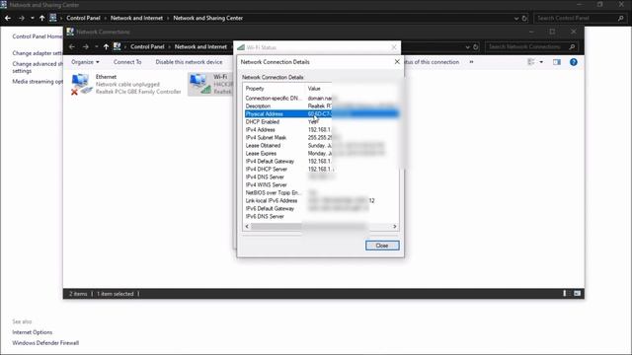Select the IPv4 DHCP Server row
632x355 pixels.
click(x=322, y=169)
